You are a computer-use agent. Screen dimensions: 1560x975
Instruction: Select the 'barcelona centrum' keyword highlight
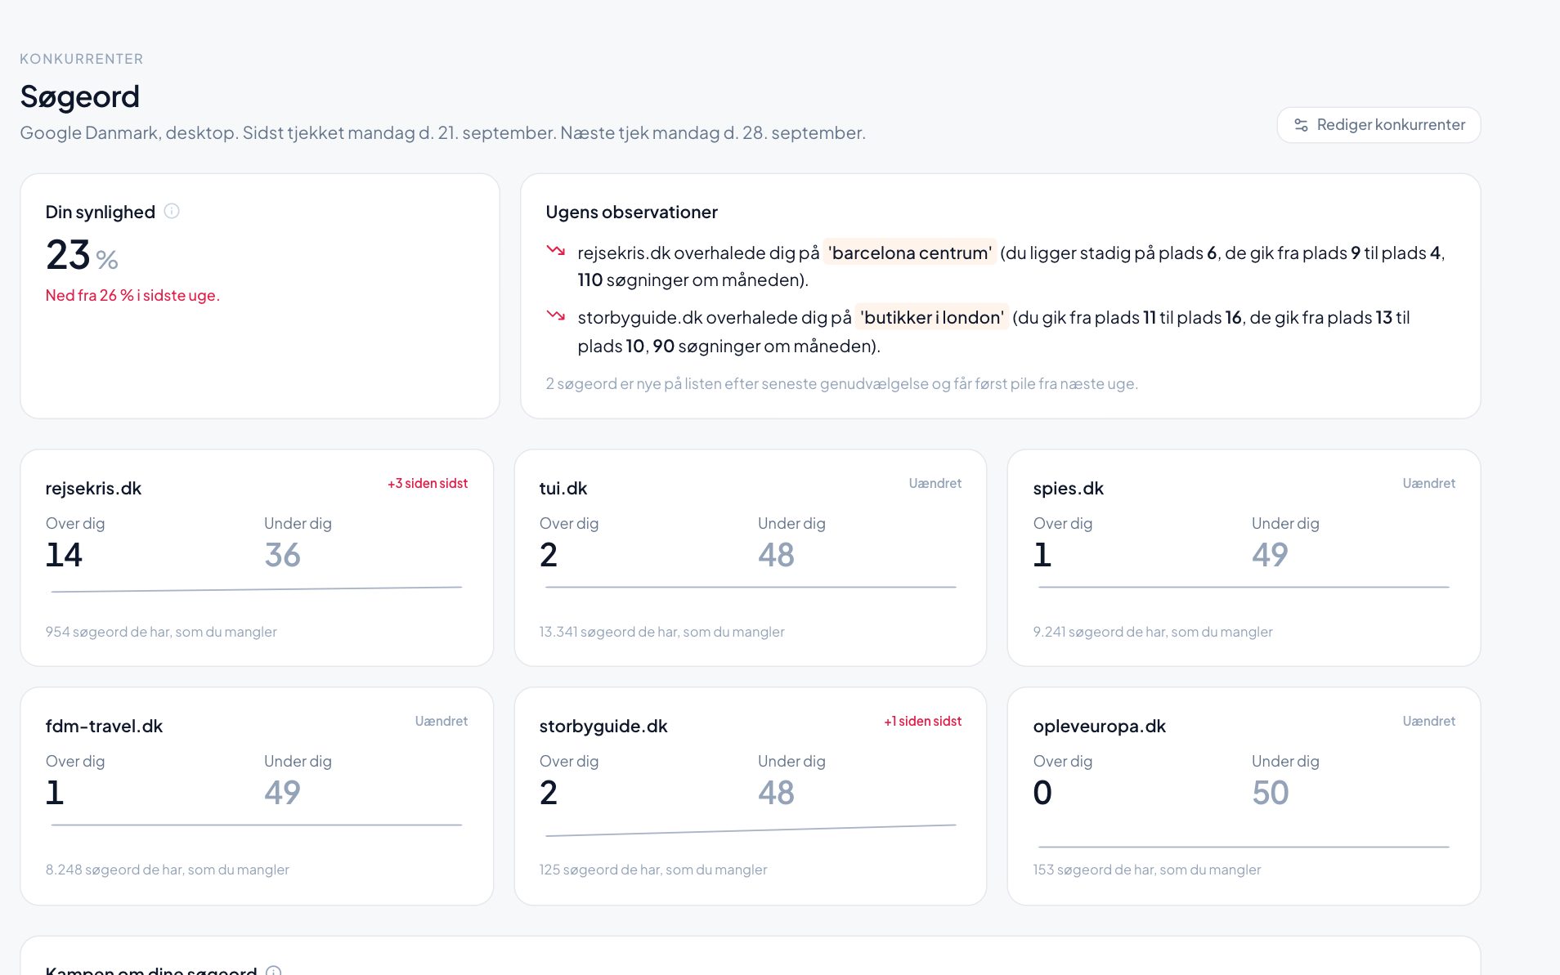pyautogui.click(x=910, y=253)
